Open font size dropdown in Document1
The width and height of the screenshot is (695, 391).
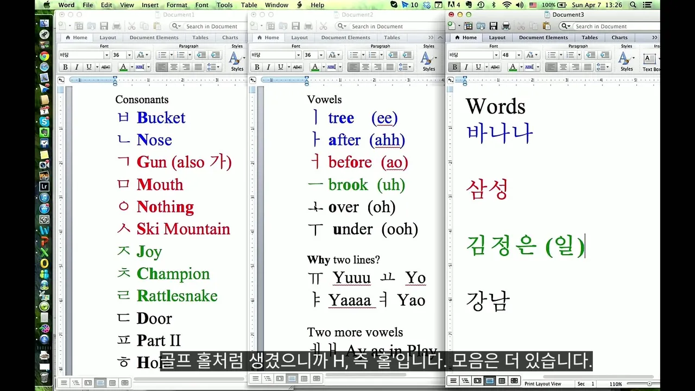[x=129, y=55]
